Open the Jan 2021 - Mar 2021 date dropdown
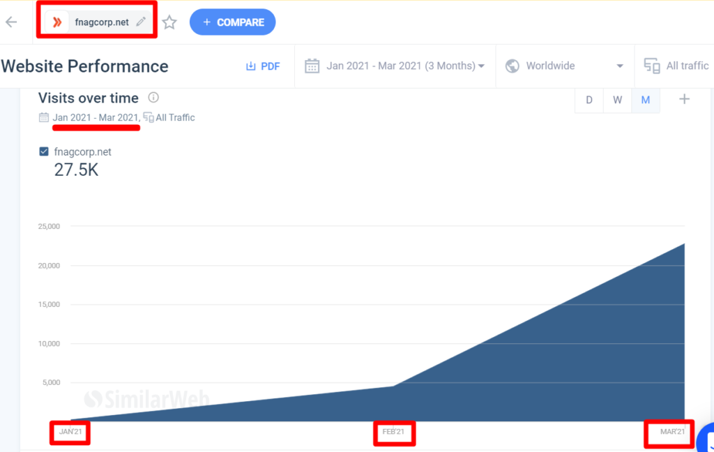714x452 pixels. [x=404, y=66]
